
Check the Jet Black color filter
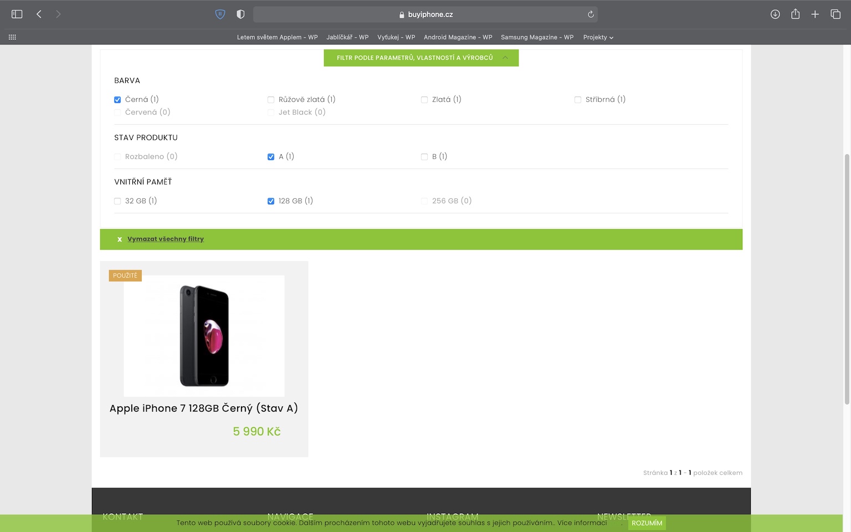coord(271,112)
